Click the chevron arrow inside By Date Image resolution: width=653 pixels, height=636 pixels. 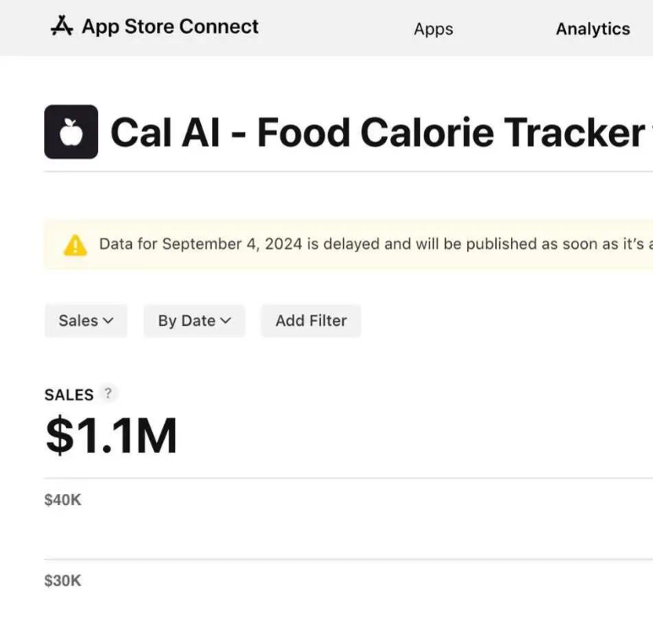226,321
